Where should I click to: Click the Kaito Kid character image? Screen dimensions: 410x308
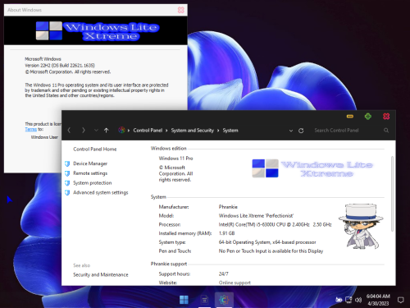361,226
